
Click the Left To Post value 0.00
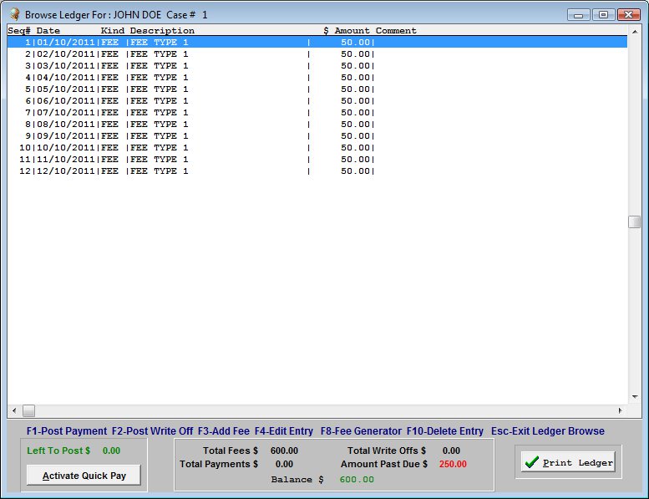pos(111,451)
